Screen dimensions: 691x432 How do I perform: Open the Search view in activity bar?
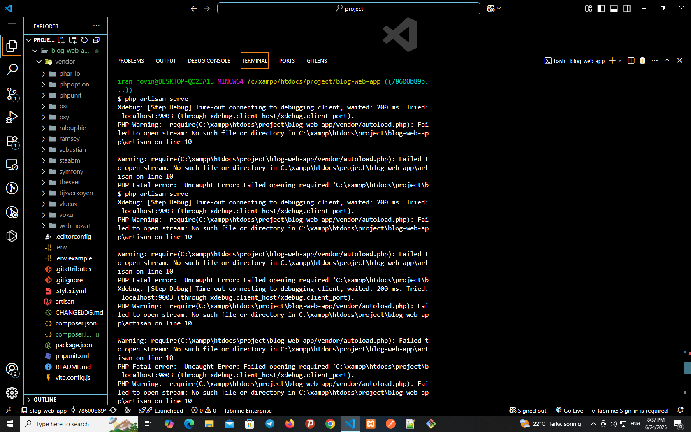12,70
